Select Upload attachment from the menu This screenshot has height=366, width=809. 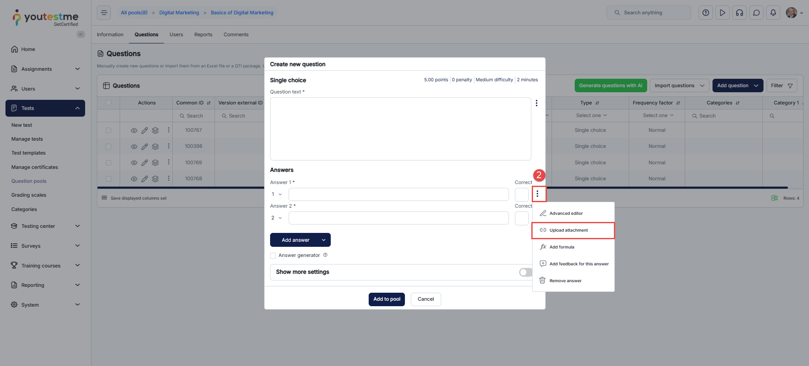tap(568, 230)
